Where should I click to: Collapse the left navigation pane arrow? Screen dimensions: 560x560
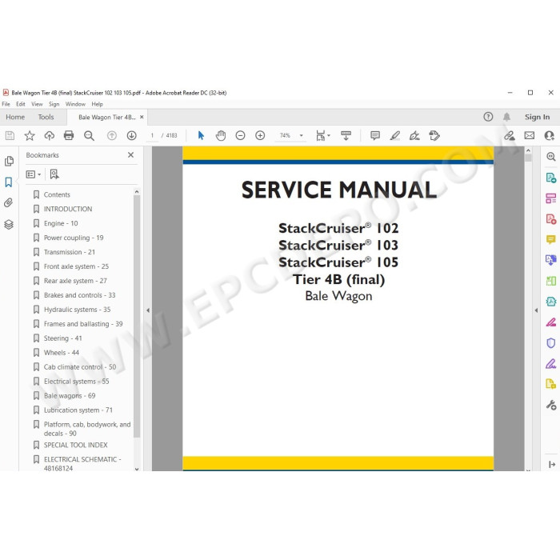(x=148, y=310)
